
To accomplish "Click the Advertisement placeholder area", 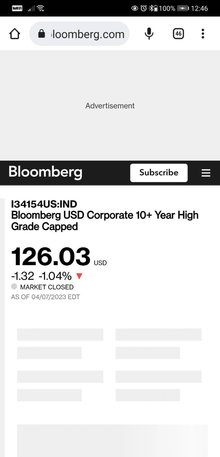I will pos(110,106).
